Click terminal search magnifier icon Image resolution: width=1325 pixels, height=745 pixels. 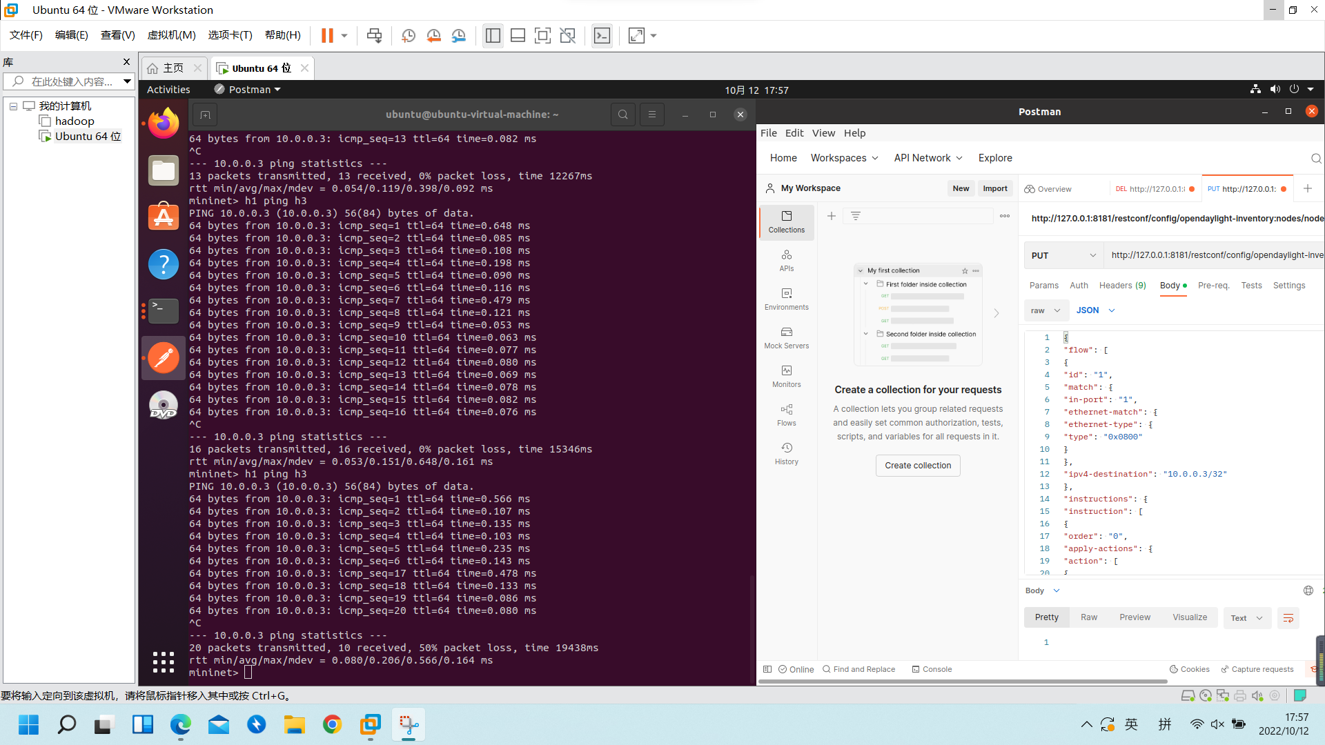(622, 115)
